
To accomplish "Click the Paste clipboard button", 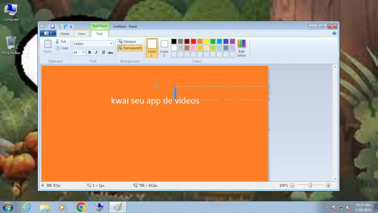I will point(48,46).
